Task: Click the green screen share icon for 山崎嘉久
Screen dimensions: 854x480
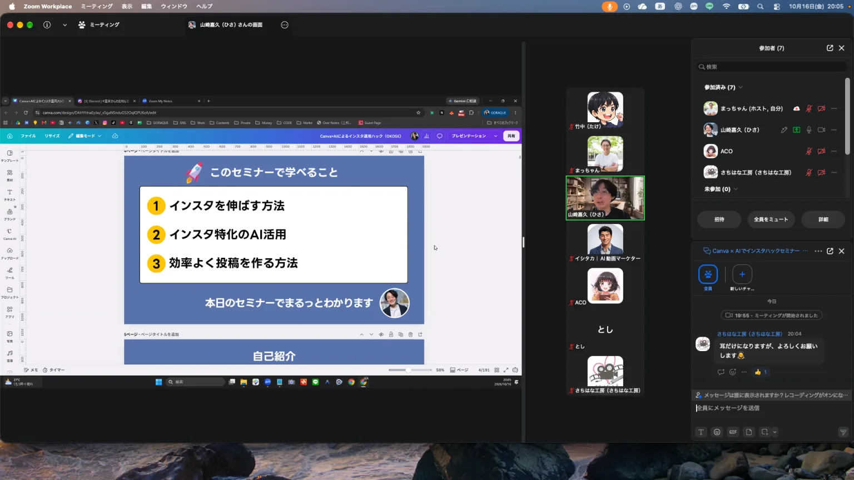Action: [x=797, y=129]
